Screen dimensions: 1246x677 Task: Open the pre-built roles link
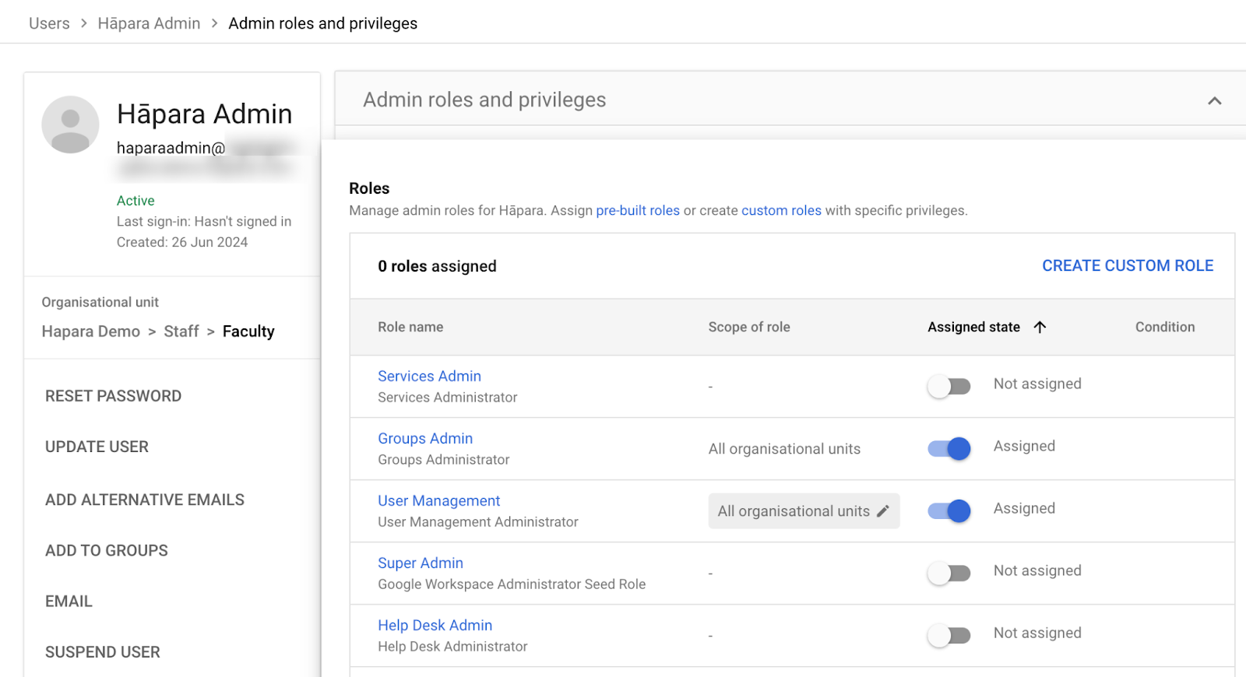tap(638, 210)
